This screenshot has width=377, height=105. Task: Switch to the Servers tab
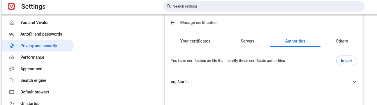click(248, 41)
